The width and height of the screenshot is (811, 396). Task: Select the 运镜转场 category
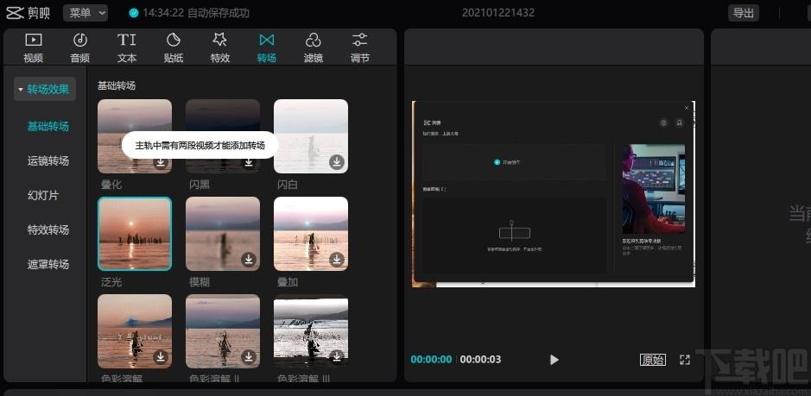(48, 160)
